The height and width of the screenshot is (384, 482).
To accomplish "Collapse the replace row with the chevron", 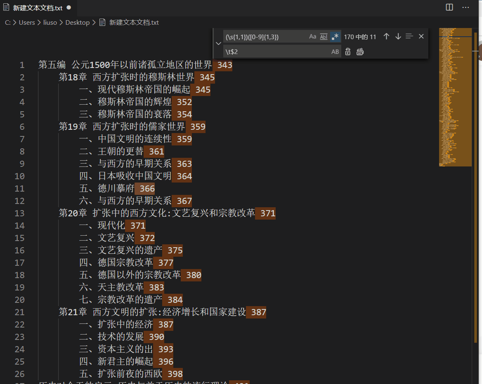I will pos(218,43).
